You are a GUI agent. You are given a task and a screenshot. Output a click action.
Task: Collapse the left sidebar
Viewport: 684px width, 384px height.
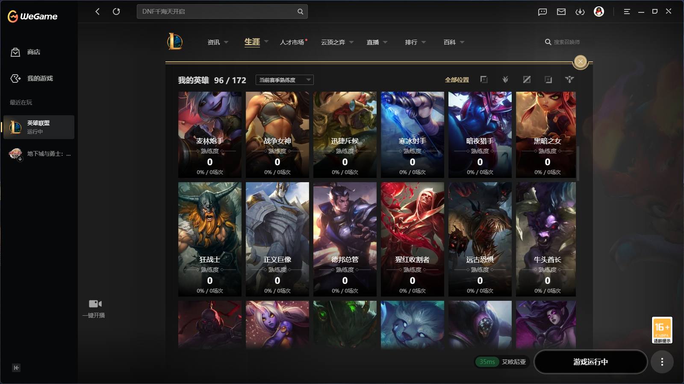[x=16, y=368]
